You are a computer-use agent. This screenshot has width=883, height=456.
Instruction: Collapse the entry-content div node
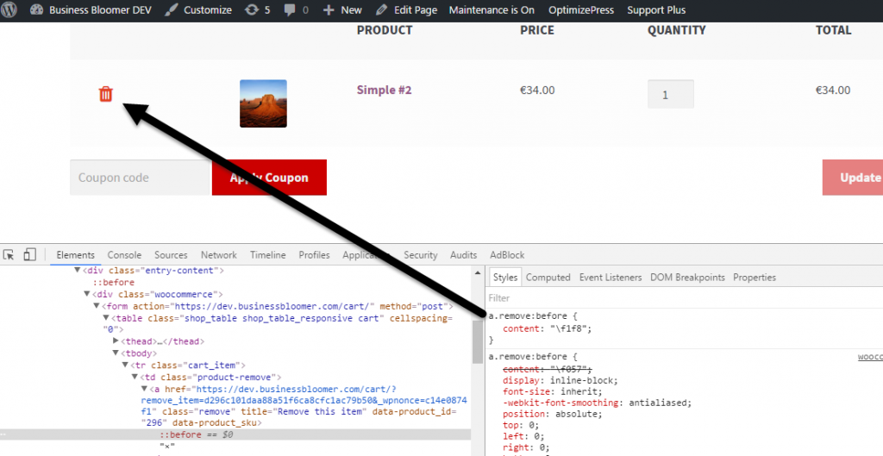77,270
